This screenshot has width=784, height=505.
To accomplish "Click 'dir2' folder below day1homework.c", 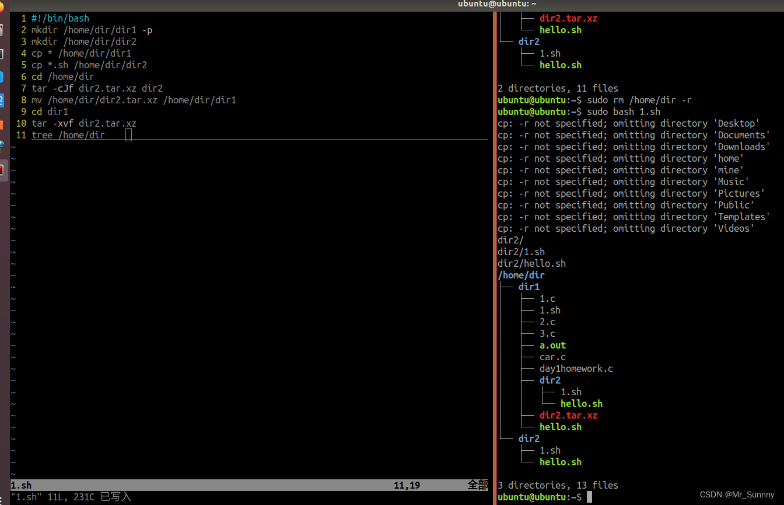I will 550,380.
